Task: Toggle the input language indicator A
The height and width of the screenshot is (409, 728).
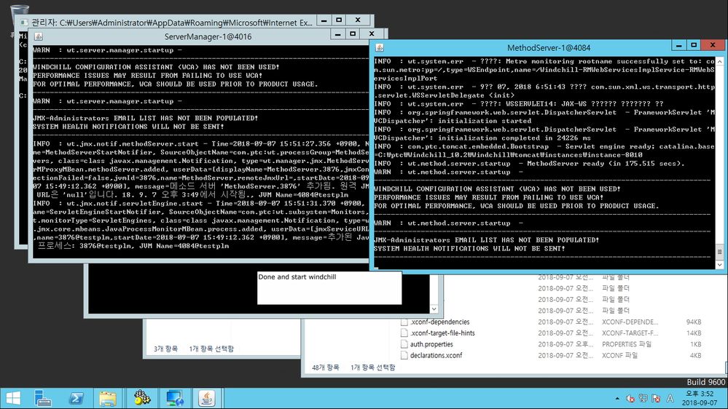Action: [670, 398]
